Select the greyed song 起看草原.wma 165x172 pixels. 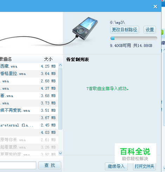[x=29, y=147]
